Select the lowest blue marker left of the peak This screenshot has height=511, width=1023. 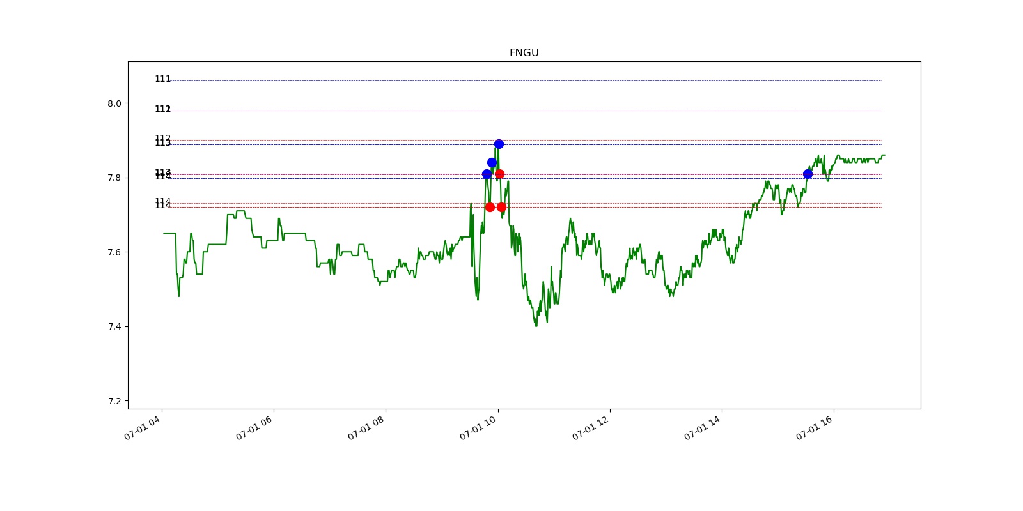coord(487,174)
